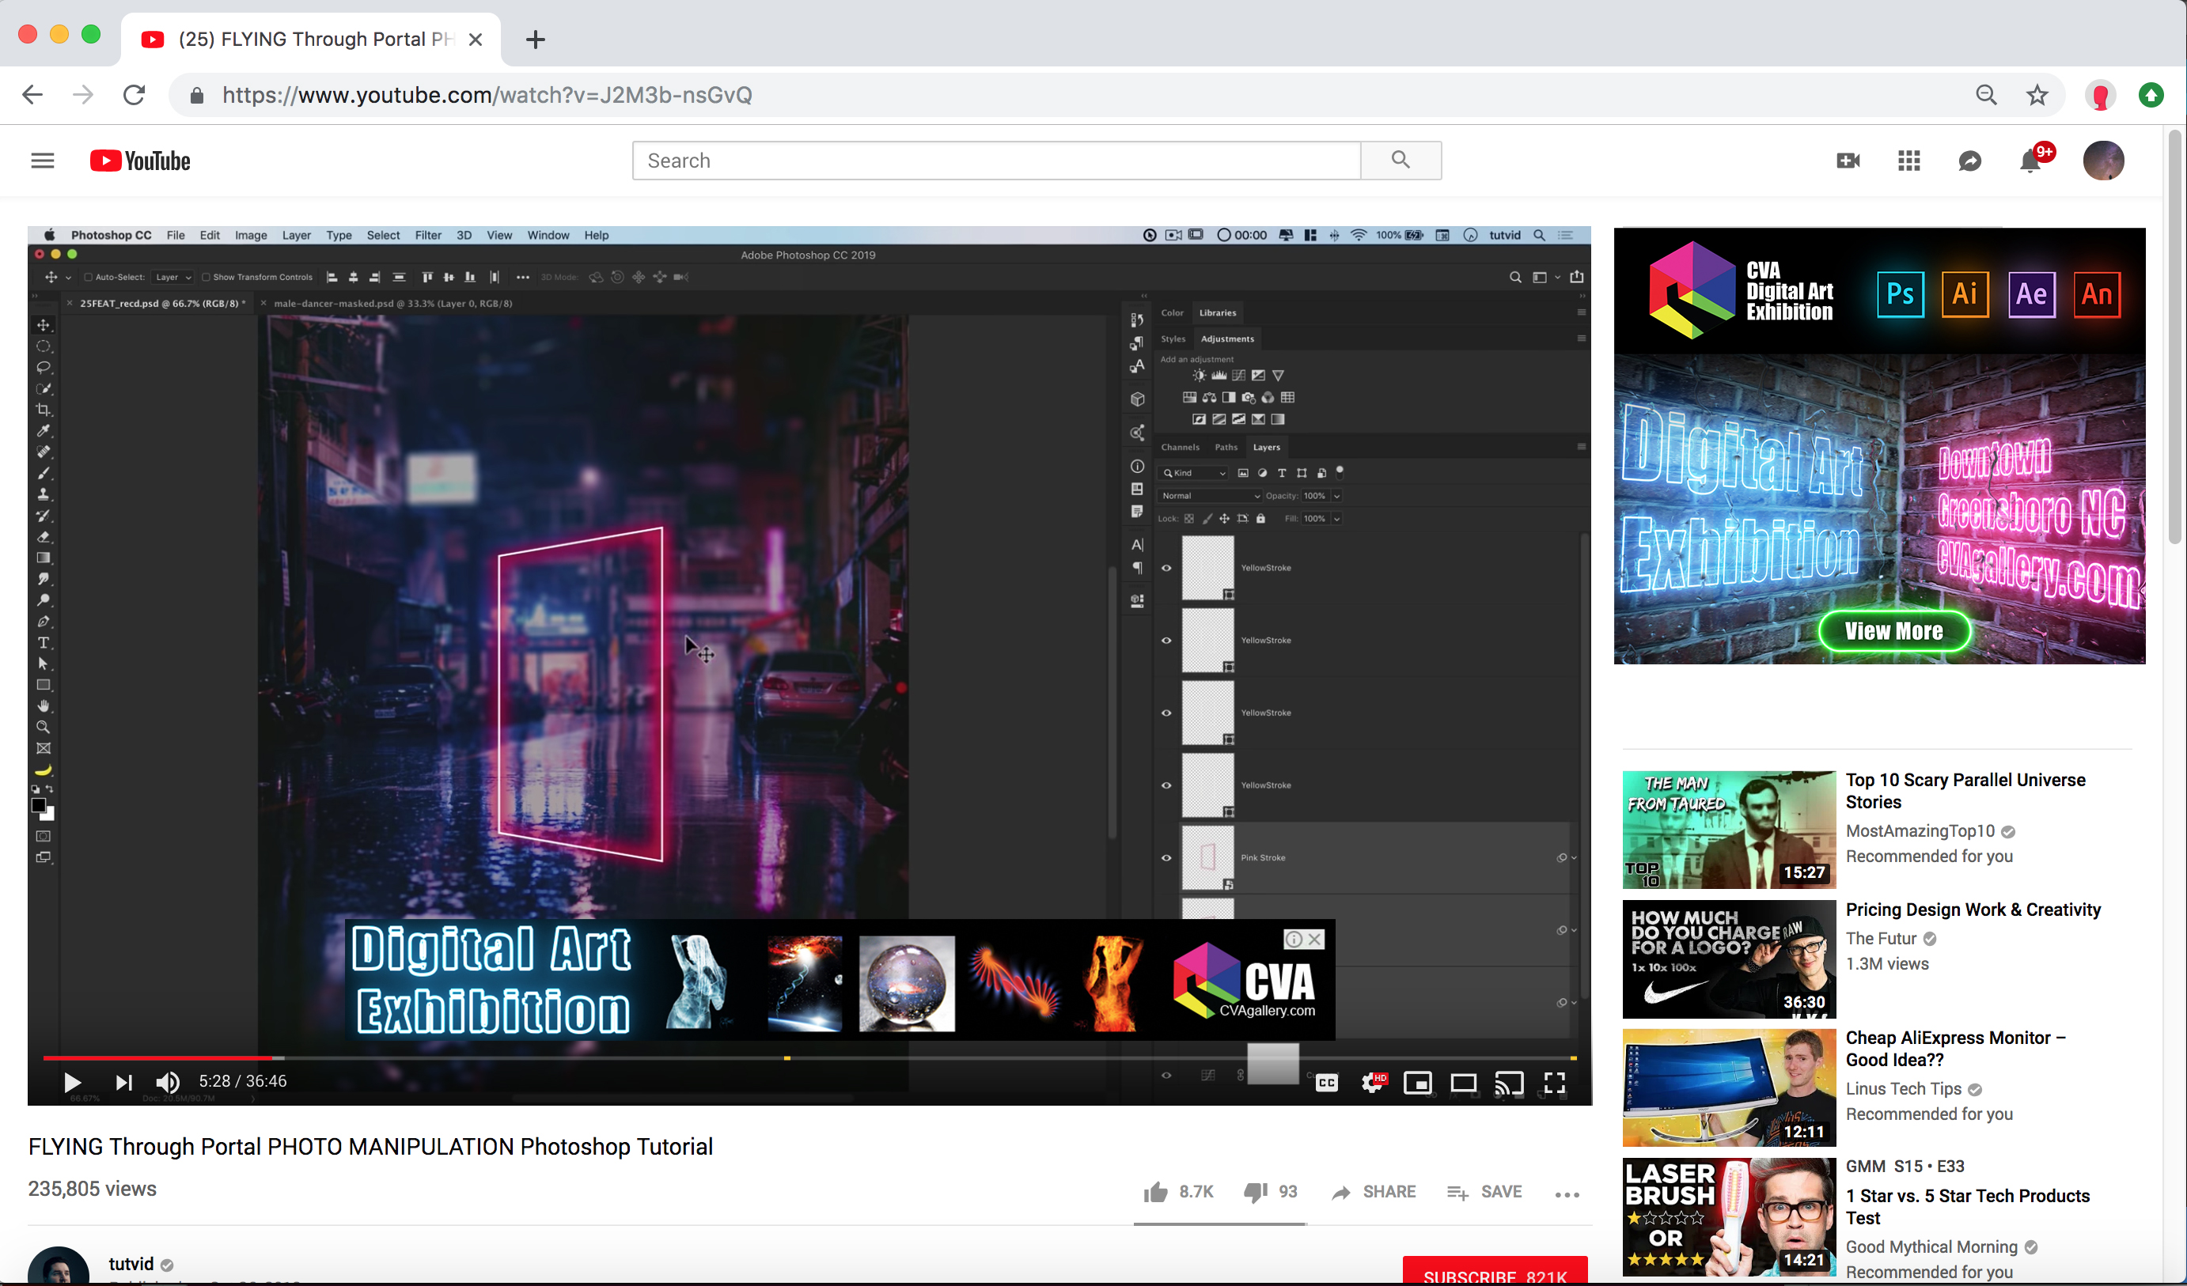2187x1286 pixels.
Task: Select the Brush tool
Action: pyautogui.click(x=44, y=473)
